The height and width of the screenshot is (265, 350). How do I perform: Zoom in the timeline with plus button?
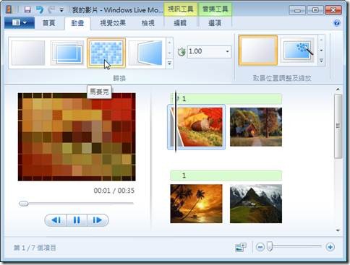(330, 247)
